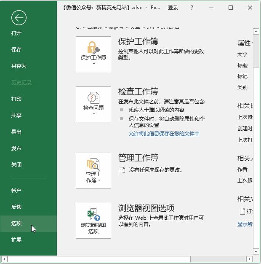Click the 管理工作簿 heading text
This screenshot has width=261, height=264.
pyautogui.click(x=138, y=158)
